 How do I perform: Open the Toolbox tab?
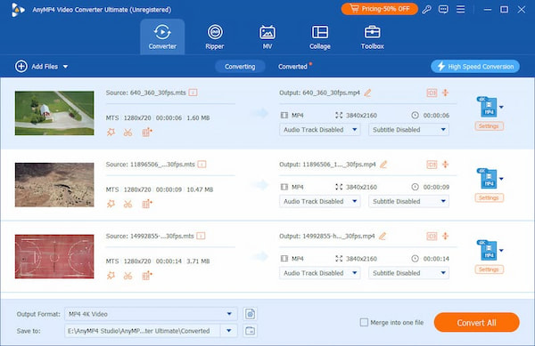pyautogui.click(x=372, y=36)
